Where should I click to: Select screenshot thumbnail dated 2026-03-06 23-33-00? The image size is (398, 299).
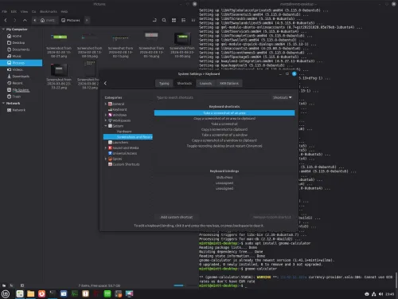(182, 45)
